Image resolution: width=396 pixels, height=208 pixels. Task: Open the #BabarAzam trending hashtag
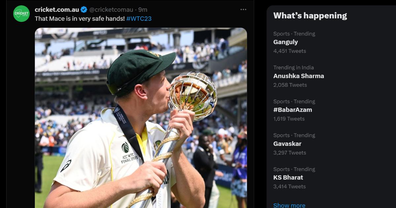(292, 110)
